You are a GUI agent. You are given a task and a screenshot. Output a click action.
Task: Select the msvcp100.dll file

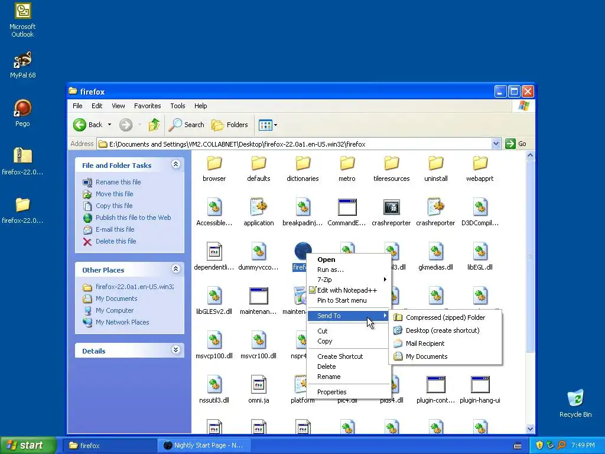pyautogui.click(x=214, y=345)
